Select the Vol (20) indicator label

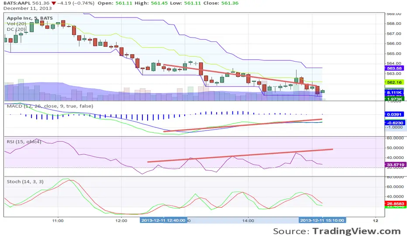click(17, 24)
